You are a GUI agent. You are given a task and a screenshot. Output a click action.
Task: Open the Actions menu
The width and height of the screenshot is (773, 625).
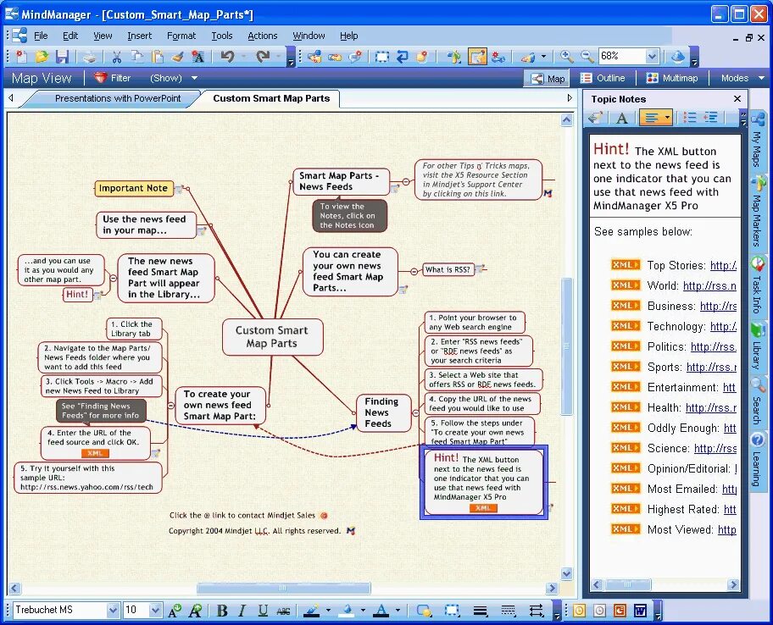(x=262, y=36)
